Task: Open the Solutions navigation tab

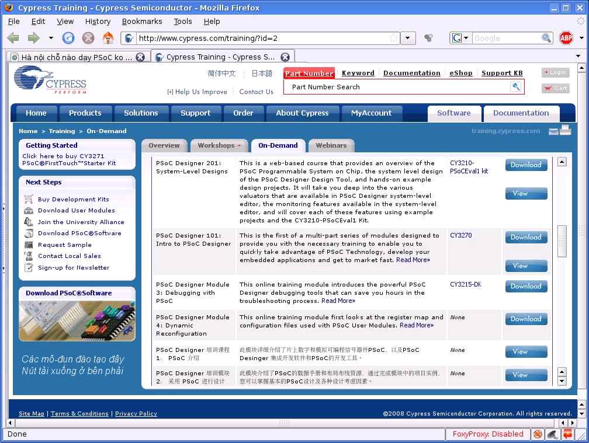Action: (x=141, y=113)
